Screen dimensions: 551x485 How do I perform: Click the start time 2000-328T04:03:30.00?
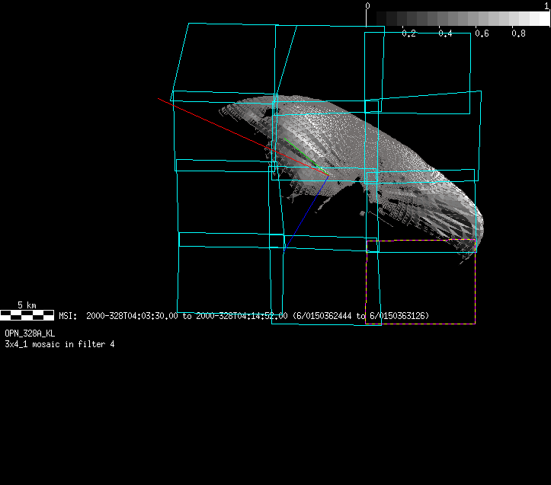tap(133, 315)
